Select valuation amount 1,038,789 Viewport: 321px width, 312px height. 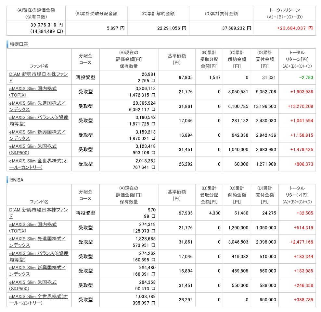tap(146, 296)
